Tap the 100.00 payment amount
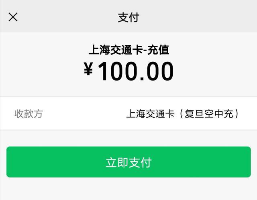Image resolution: width=257 pixels, height=200 pixels. (135, 71)
